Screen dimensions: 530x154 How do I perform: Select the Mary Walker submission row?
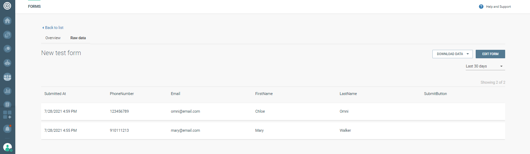click(x=273, y=131)
